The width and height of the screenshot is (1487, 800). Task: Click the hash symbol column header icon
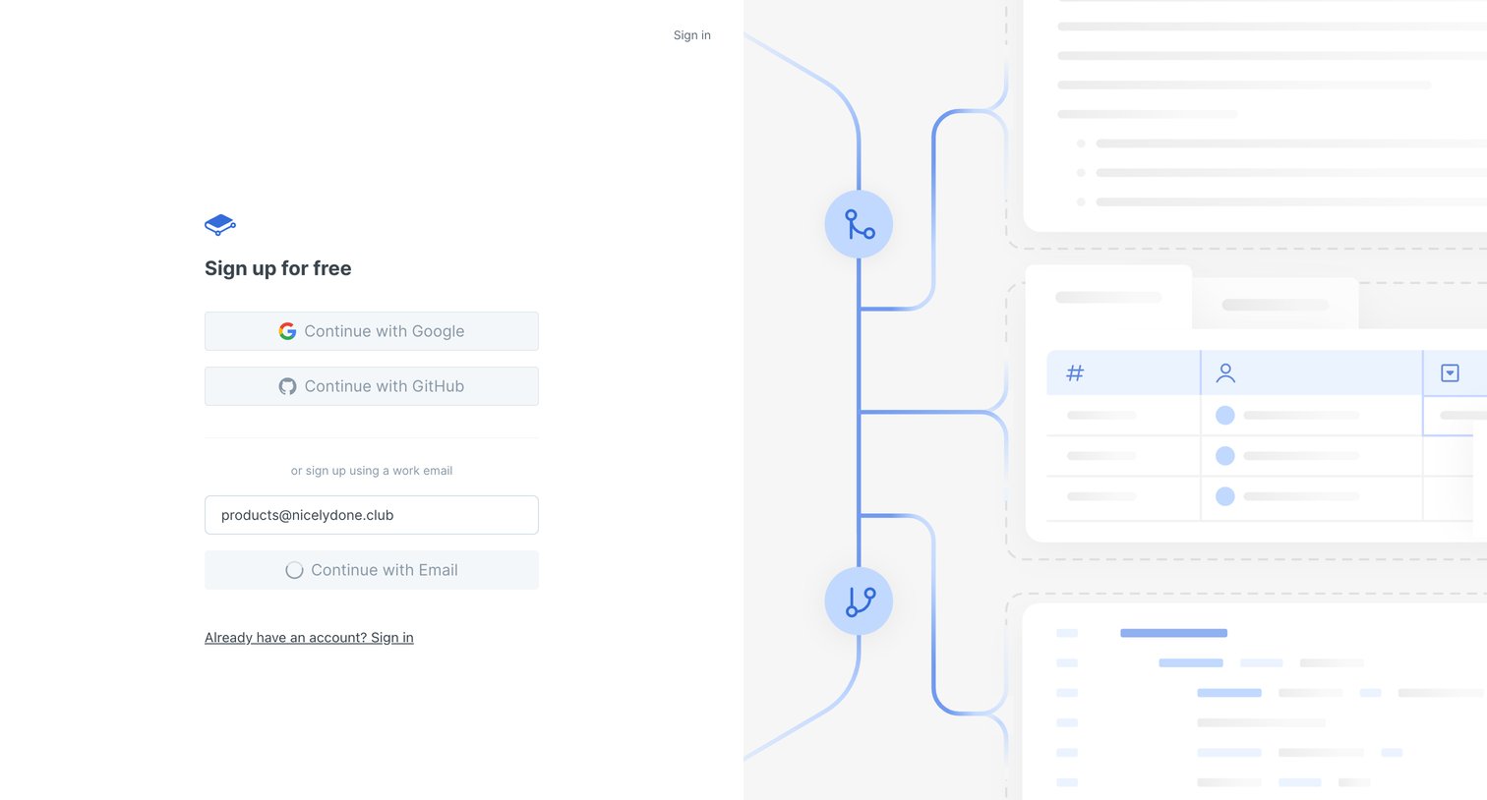1075,372
